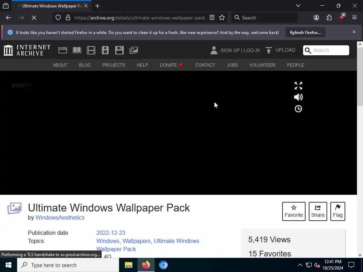Click the taskbar search box
Screen dimensions: 363x272
(x=68, y=265)
